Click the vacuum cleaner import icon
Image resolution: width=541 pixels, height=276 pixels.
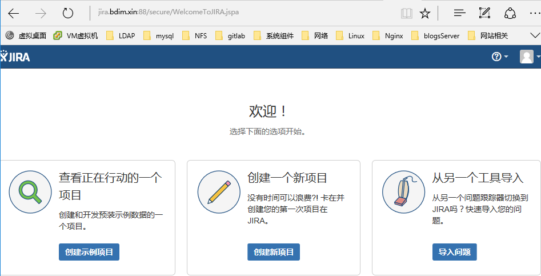click(403, 192)
